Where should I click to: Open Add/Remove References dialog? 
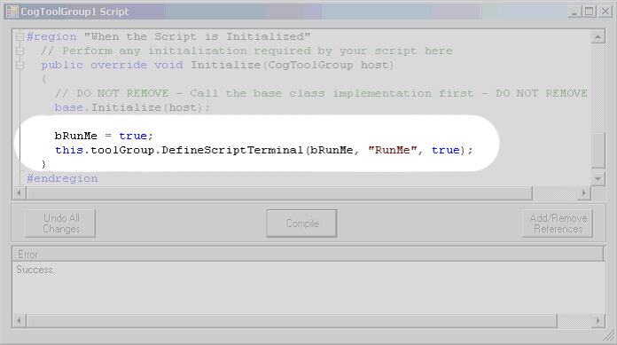[x=558, y=223]
